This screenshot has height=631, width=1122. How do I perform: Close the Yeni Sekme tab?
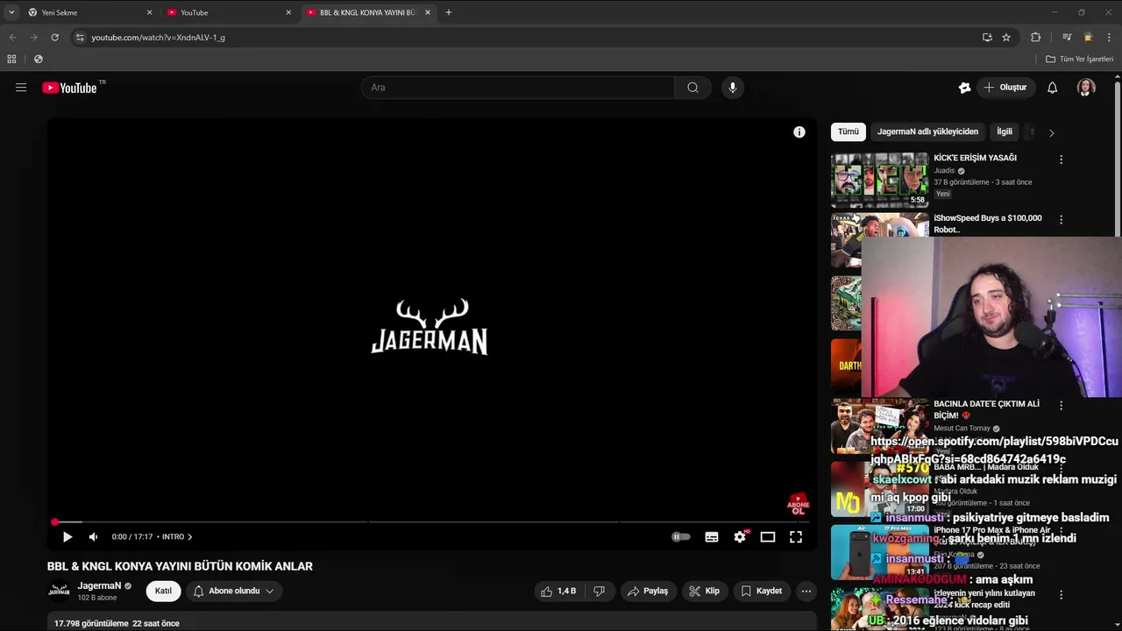149,12
